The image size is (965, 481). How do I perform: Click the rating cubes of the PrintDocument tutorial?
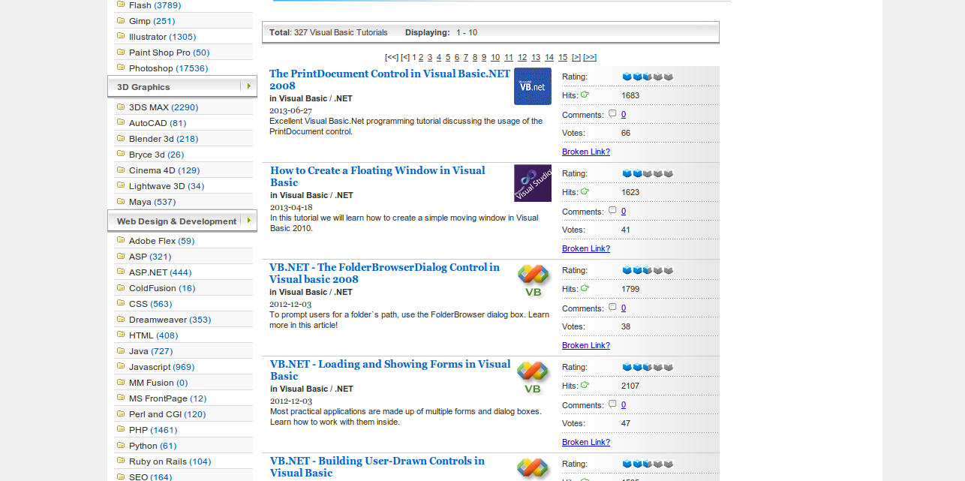point(648,77)
